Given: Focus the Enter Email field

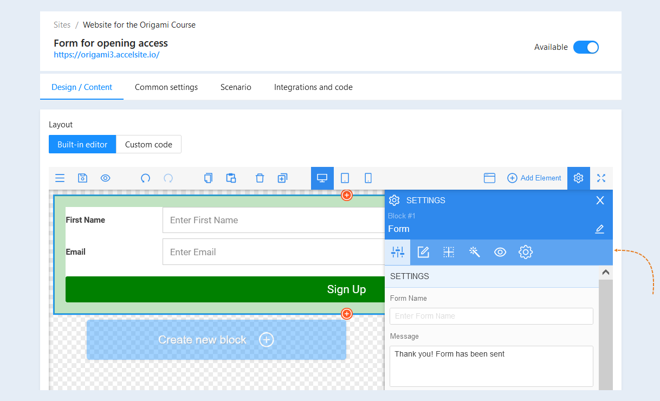Looking at the screenshot, I should coord(274,252).
